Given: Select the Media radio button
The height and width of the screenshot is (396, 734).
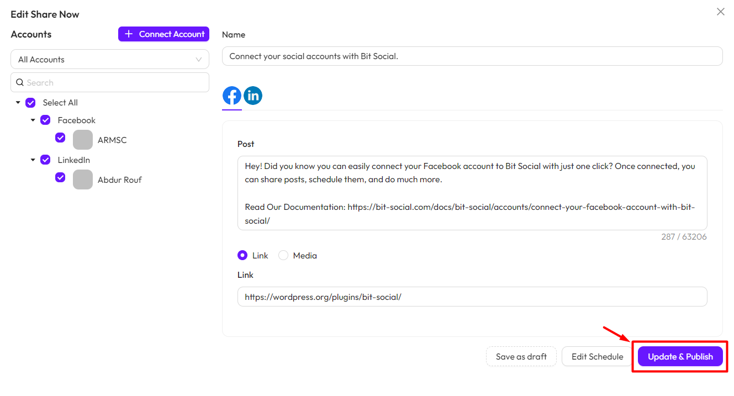Looking at the screenshot, I should click(x=283, y=255).
